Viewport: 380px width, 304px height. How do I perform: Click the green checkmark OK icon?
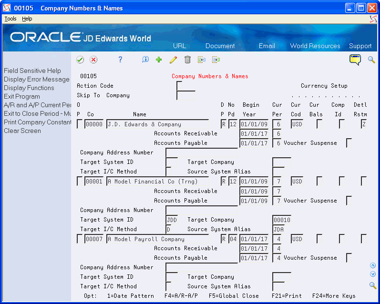[x=80, y=60]
